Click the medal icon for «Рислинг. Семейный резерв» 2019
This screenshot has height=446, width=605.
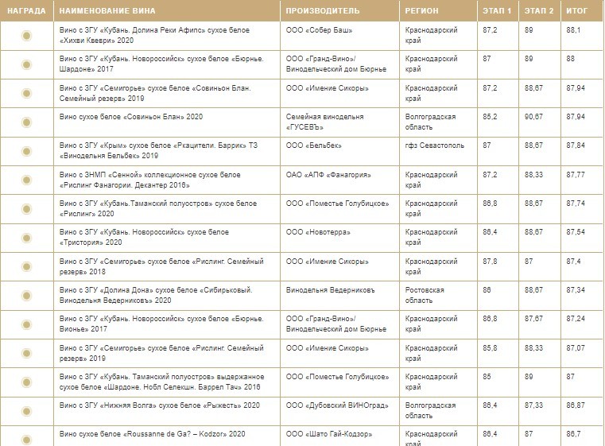coord(26,354)
